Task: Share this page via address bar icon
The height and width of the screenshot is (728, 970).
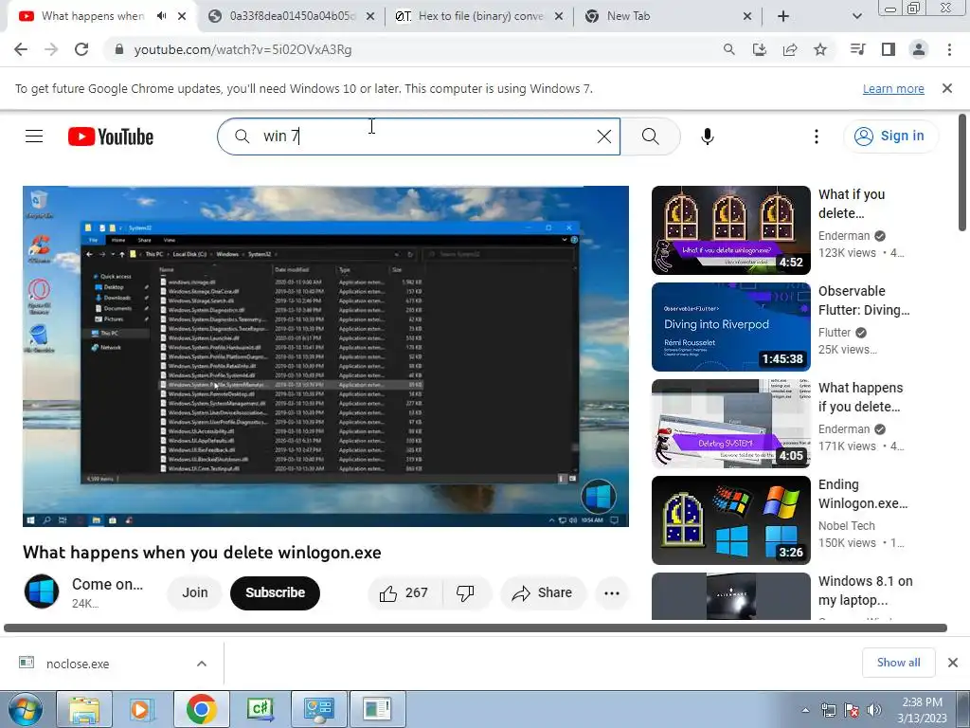Action: tap(790, 49)
